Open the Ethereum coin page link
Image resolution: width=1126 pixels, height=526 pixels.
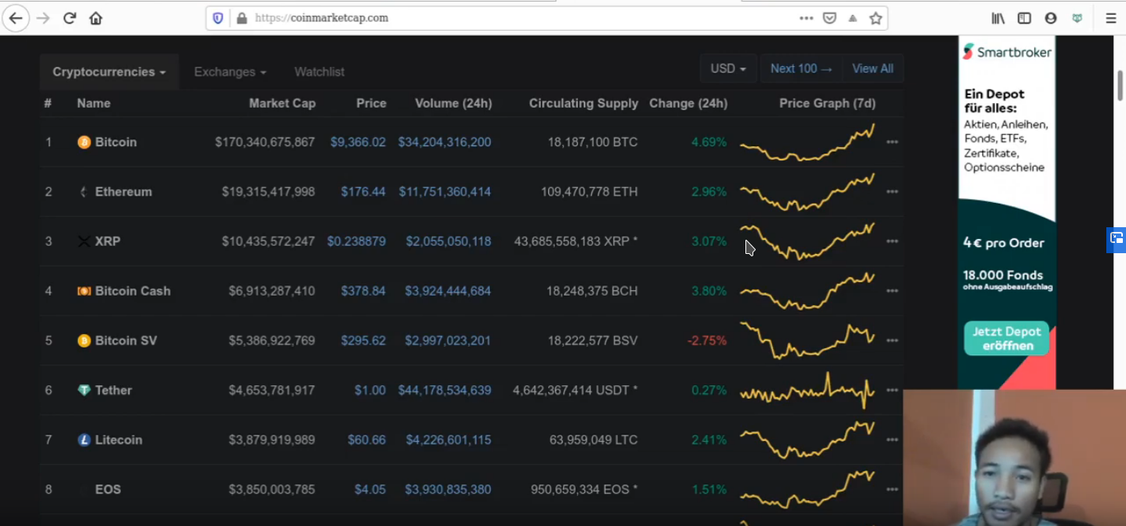coord(123,192)
